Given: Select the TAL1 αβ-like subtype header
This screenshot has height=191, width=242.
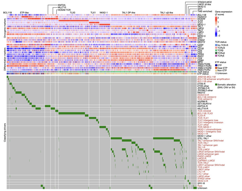Looking at the screenshot, I should 166,13.
